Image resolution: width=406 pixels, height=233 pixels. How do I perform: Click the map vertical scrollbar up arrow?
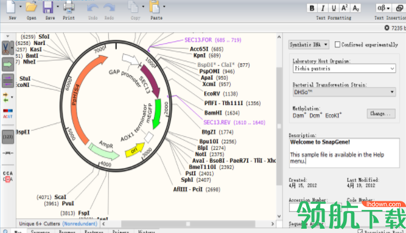pyautogui.click(x=279, y=37)
